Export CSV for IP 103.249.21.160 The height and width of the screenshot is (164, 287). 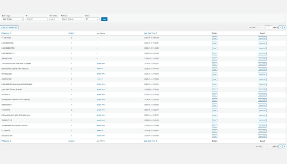point(262,59)
